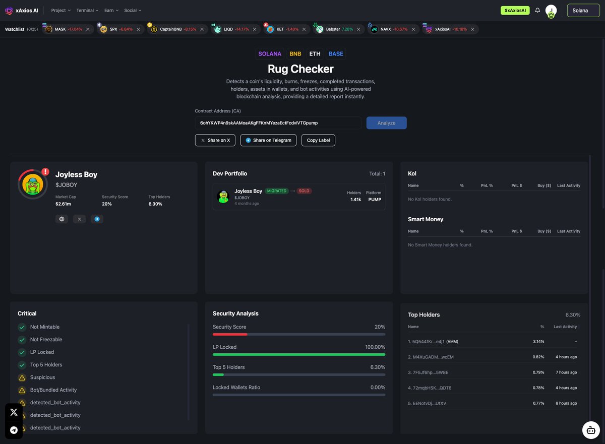
Task: Click the Top 5 Holders progress bar
Action: point(299,374)
